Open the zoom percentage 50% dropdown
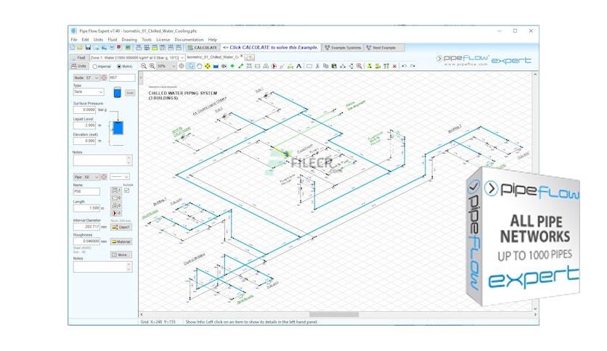Viewport: 607px width, 351px height. pyautogui.click(x=166, y=66)
